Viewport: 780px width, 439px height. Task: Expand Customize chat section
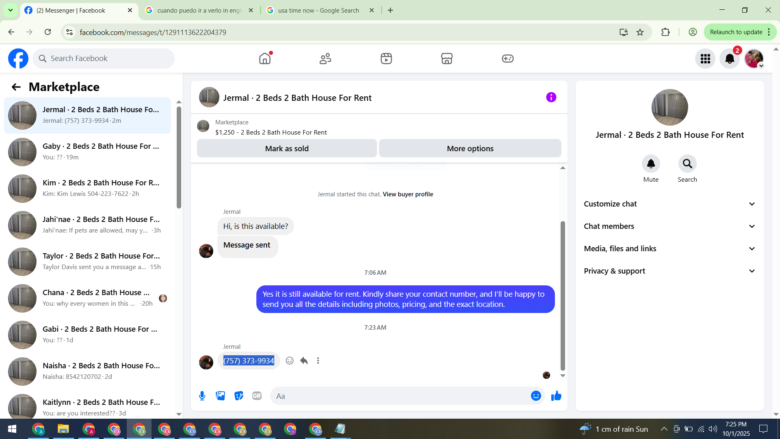click(669, 204)
